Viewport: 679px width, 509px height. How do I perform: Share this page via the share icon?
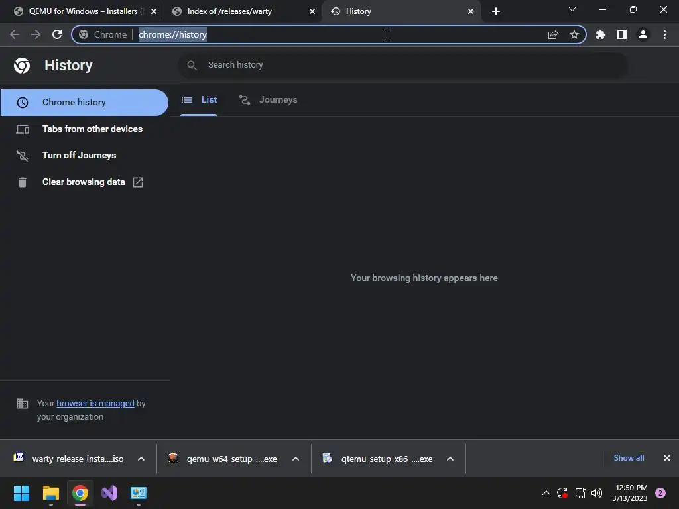pos(553,34)
